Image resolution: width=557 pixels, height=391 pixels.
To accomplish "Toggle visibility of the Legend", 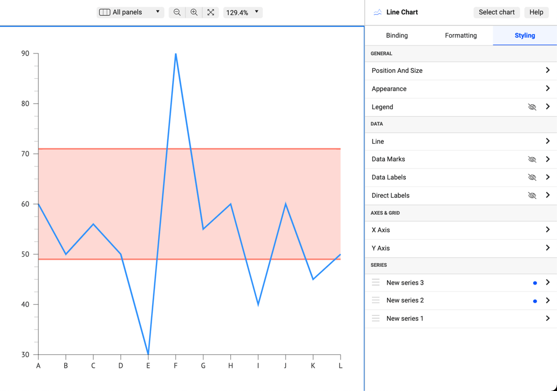I will [x=532, y=107].
